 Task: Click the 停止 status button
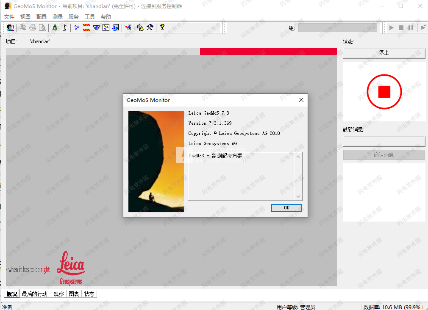coord(384,53)
